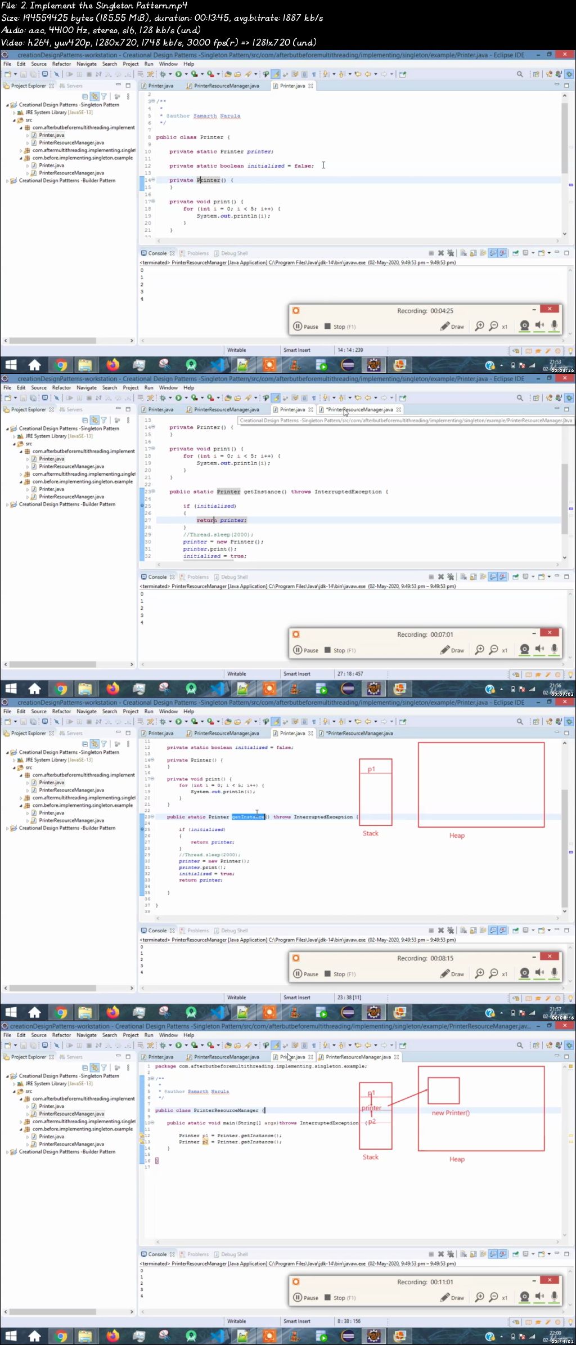Click Clear Console icon in Recording 00:07:01 frame
This screenshot has width=576, height=1345.
[x=463, y=577]
